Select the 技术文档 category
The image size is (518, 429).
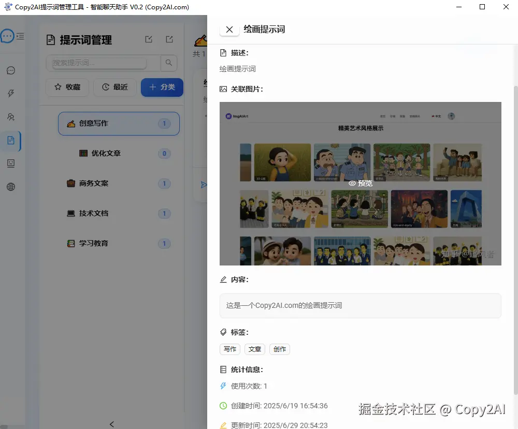(119, 214)
